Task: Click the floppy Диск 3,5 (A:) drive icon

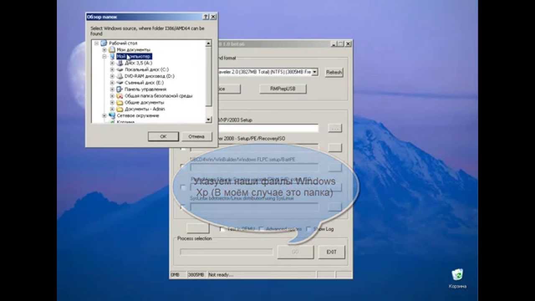Action: coord(120,63)
